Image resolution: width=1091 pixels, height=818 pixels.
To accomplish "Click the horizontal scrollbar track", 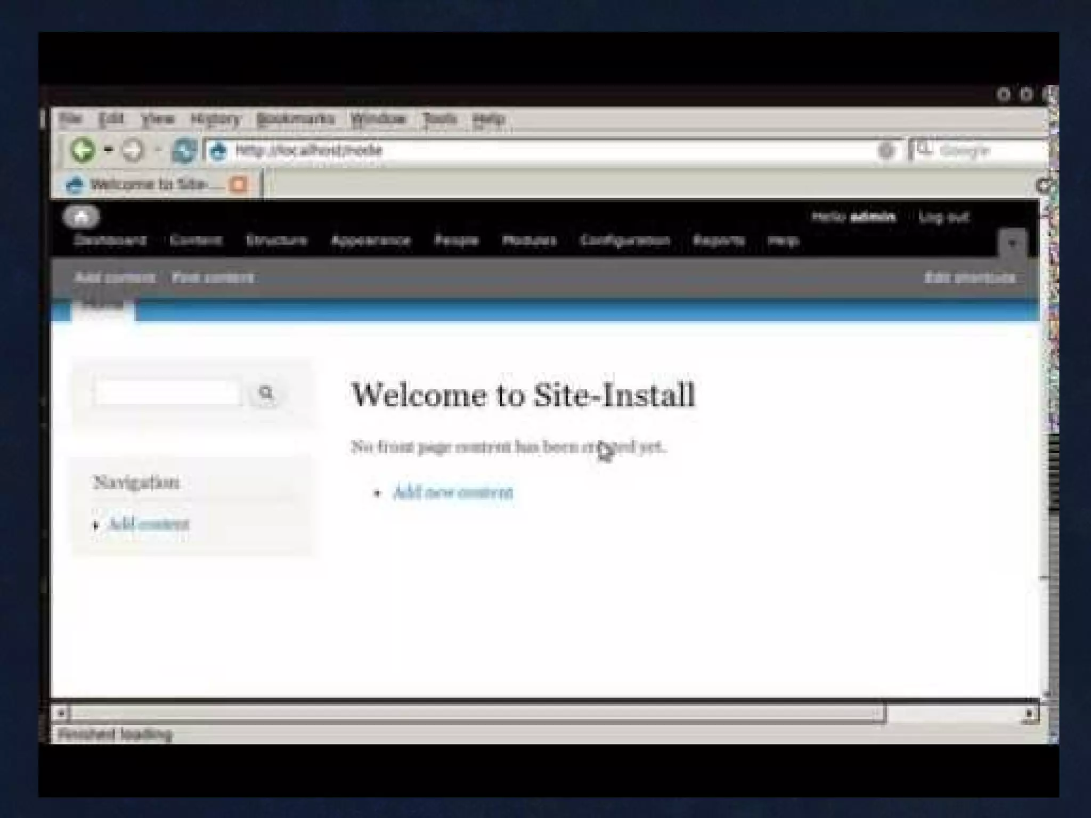I will click(x=954, y=713).
